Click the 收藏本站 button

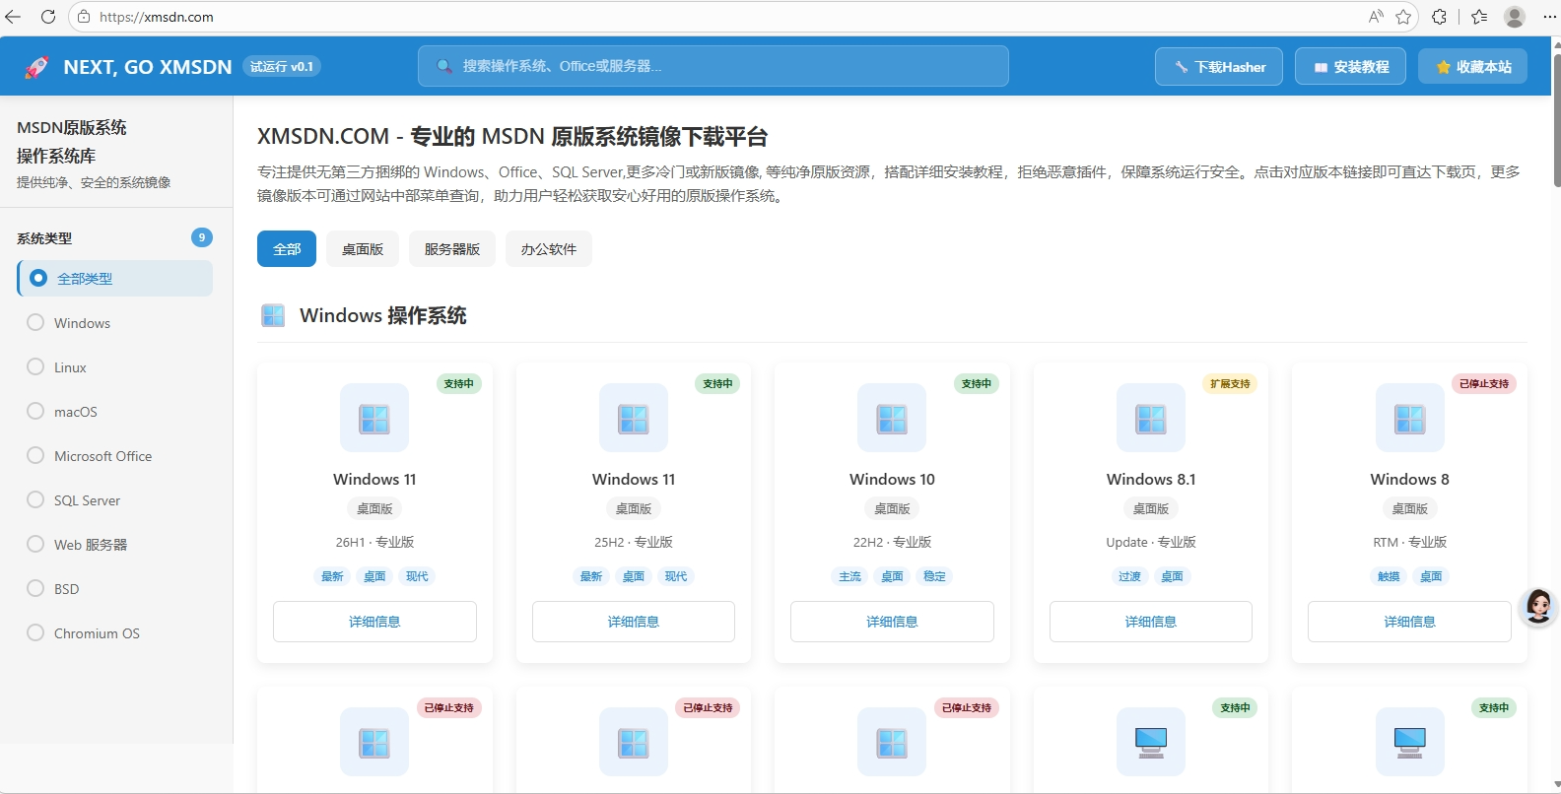tap(1472, 67)
